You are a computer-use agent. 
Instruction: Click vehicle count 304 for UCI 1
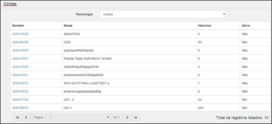click(x=200, y=108)
